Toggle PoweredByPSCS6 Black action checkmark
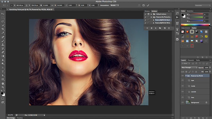Screen dimensions: 212x119 145,20
